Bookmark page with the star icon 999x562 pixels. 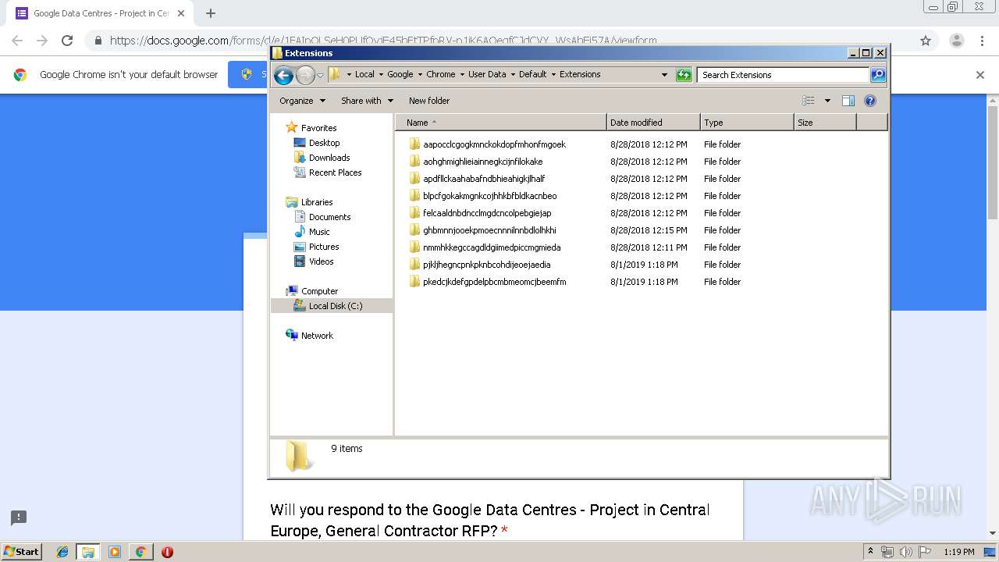(926, 41)
